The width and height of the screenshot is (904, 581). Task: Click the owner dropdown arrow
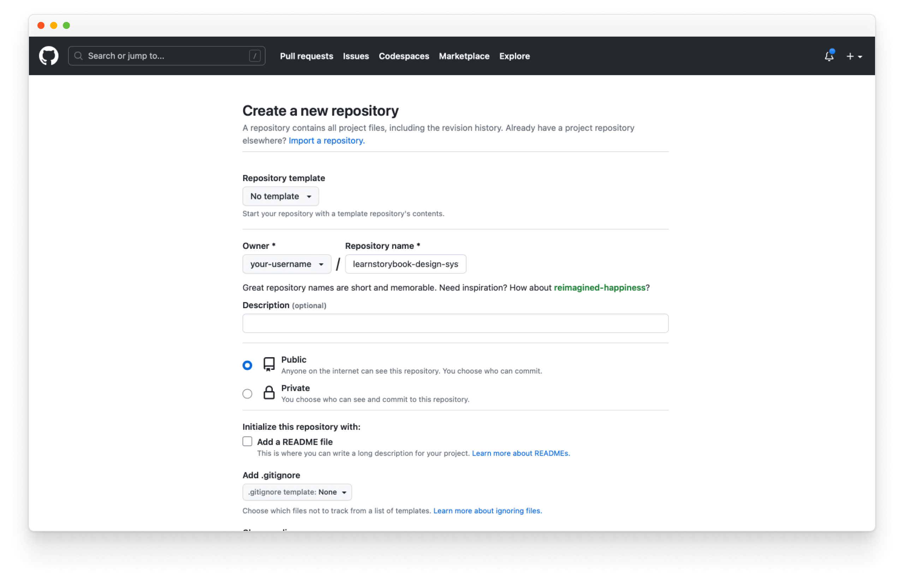pyautogui.click(x=321, y=263)
